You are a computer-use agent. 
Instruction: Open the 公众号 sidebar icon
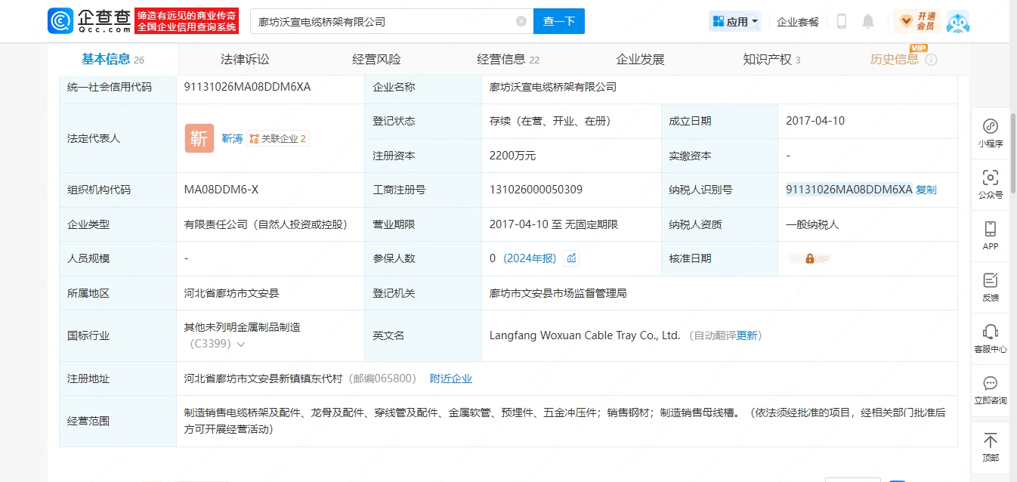click(x=991, y=184)
